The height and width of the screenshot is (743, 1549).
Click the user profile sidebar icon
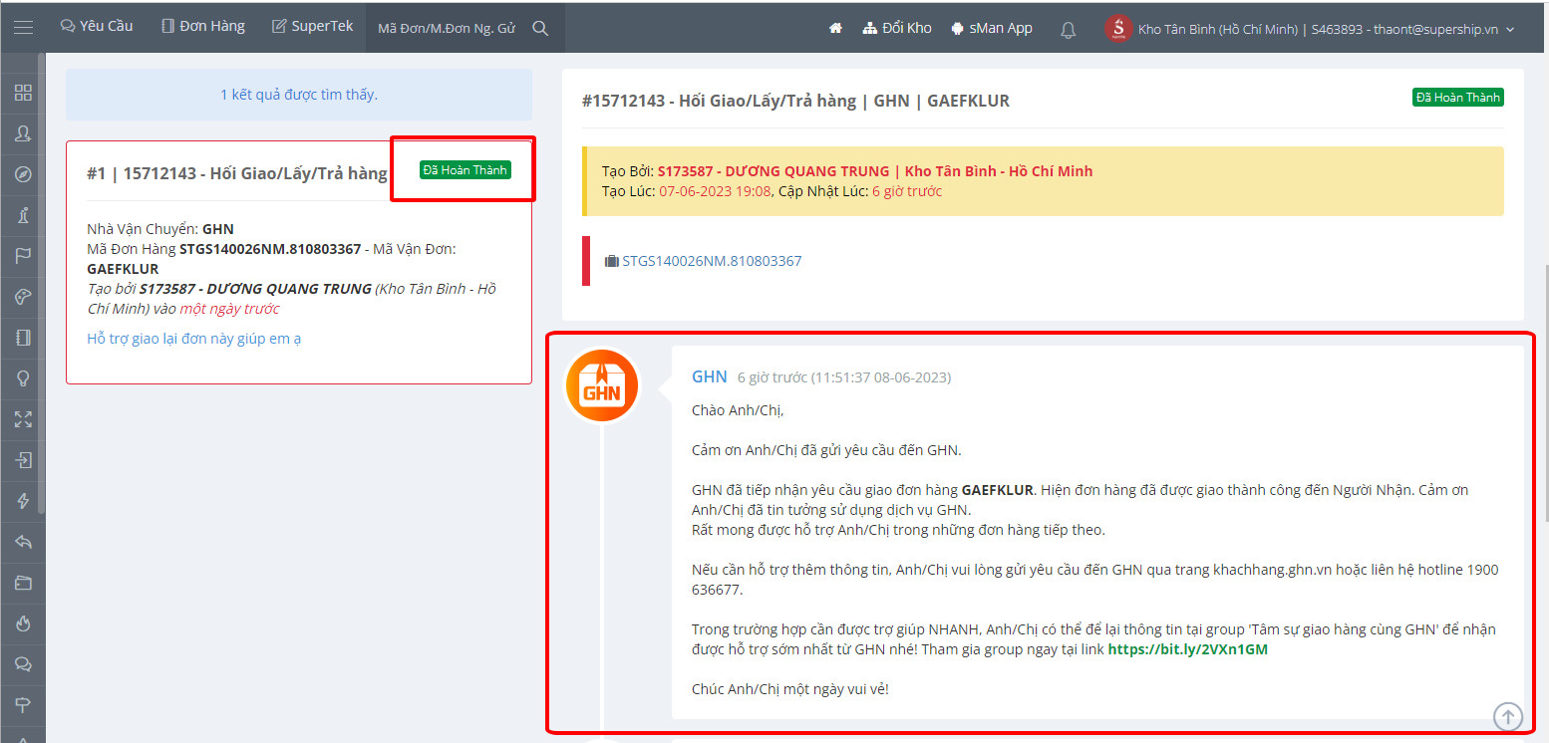(x=23, y=133)
